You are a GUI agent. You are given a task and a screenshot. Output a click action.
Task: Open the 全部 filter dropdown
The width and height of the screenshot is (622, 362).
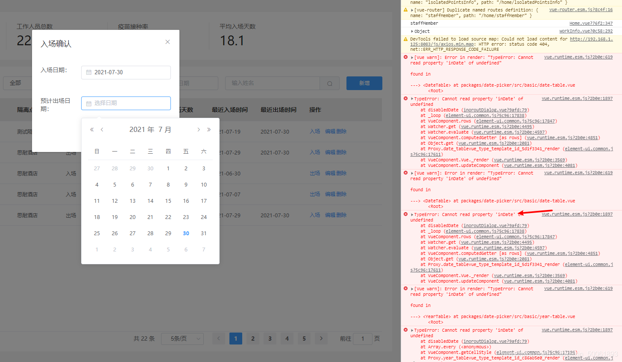coord(18,83)
